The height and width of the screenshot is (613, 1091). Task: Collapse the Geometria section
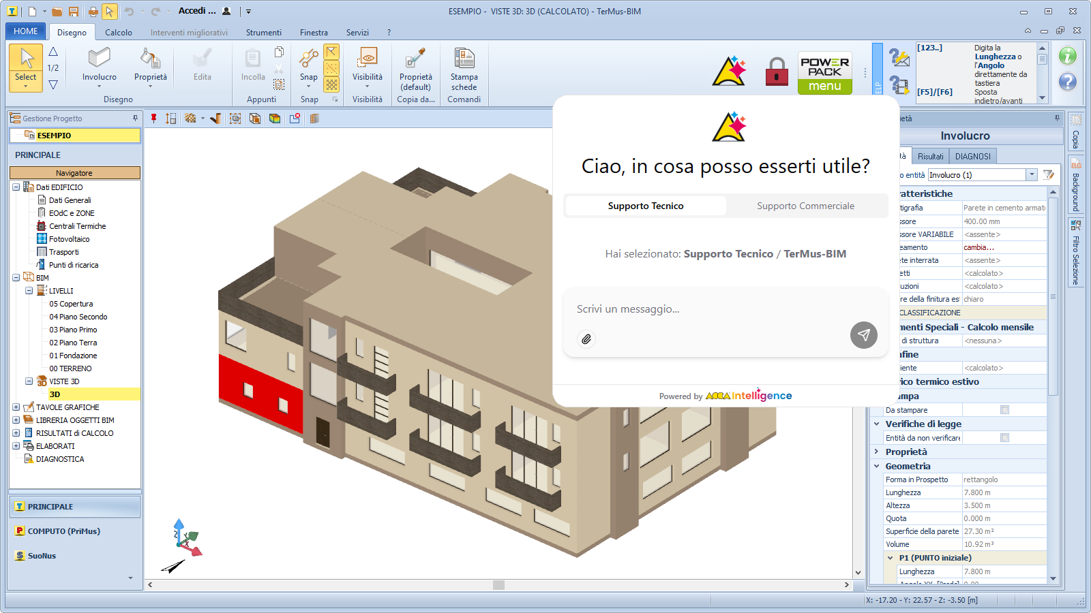(x=877, y=467)
